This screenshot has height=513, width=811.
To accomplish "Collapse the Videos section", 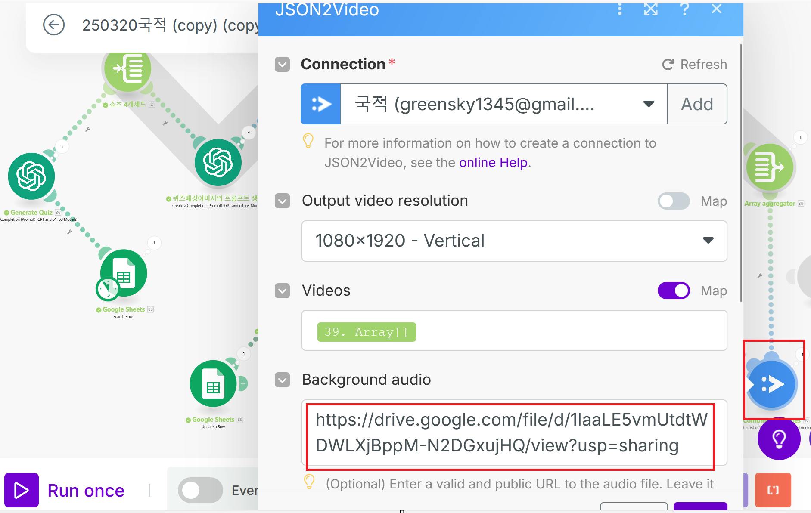I will 282,290.
